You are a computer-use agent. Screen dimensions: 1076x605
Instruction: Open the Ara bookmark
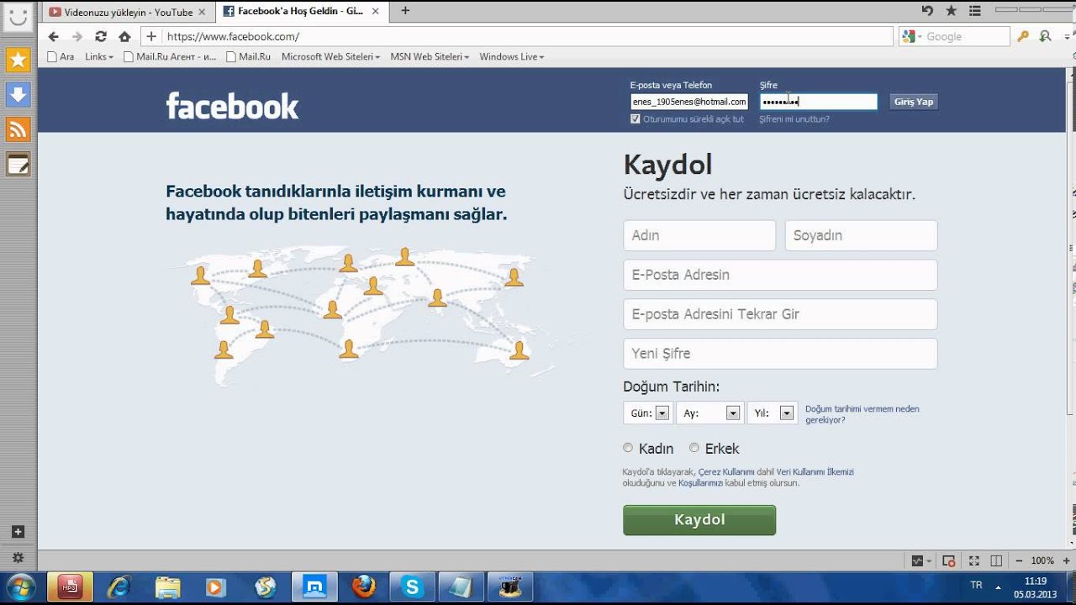click(x=61, y=57)
